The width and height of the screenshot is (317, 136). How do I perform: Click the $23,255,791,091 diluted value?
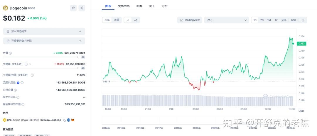click(75, 104)
